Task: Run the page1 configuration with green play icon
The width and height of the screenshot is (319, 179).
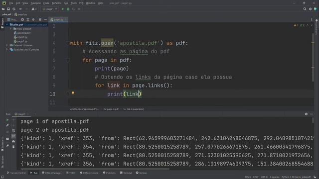Action: pyautogui.click(x=63, y=9)
